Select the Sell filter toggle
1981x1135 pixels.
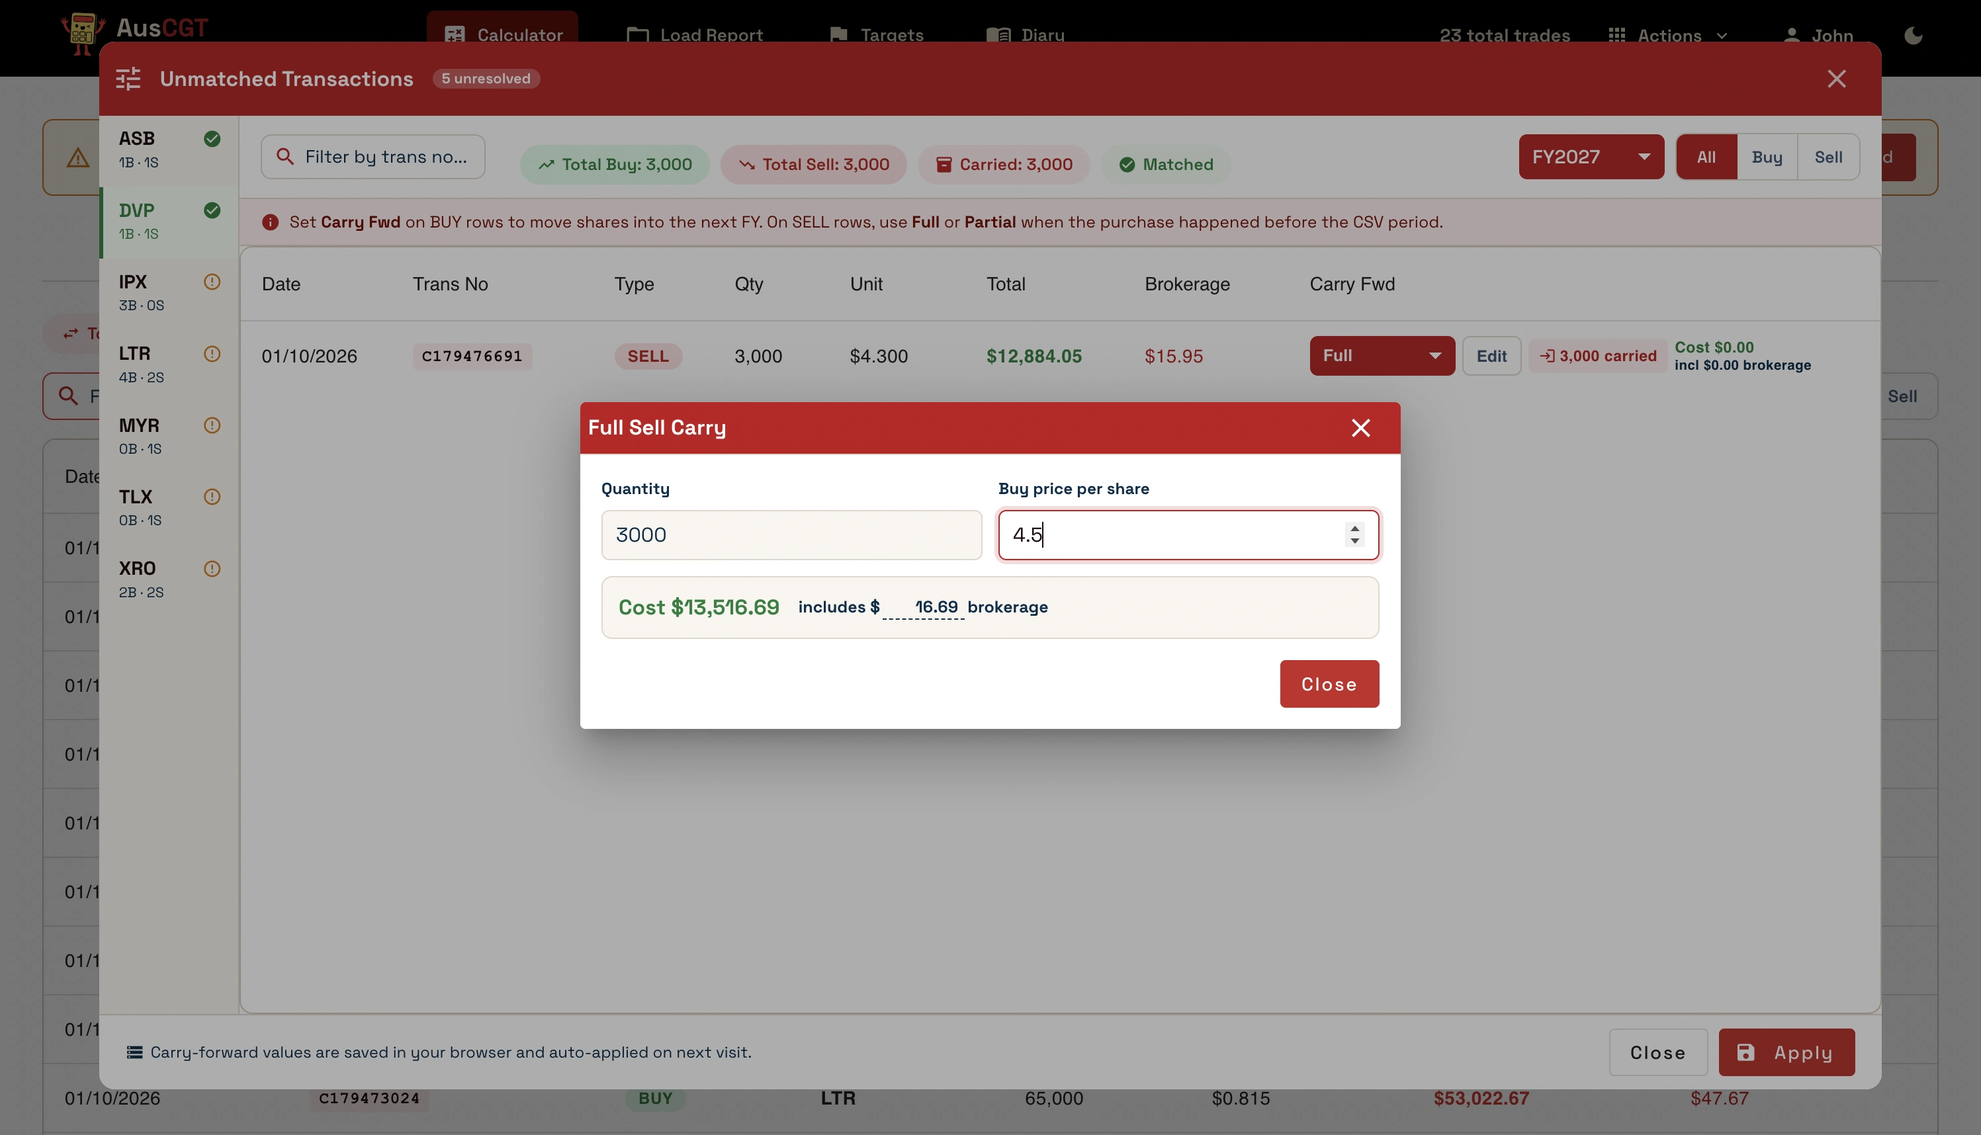1828,157
